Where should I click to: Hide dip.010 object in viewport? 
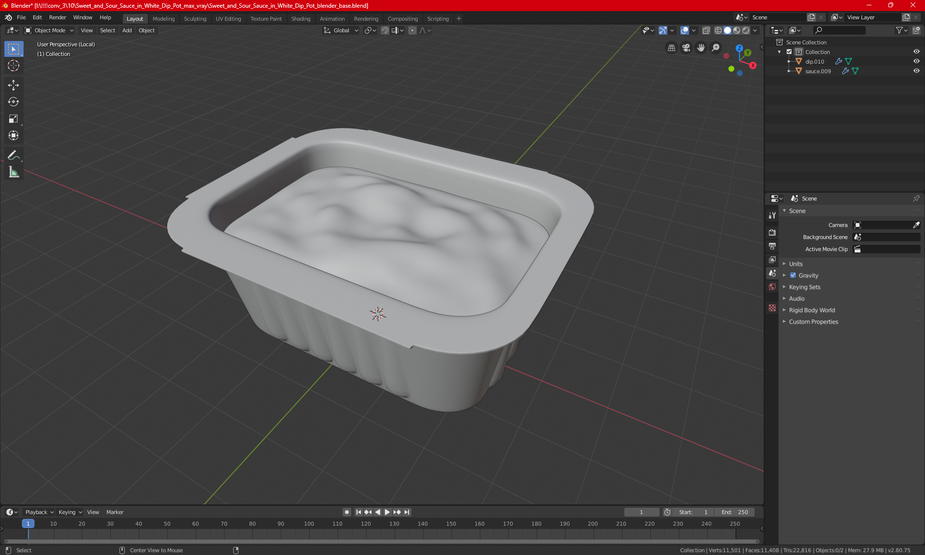click(x=916, y=61)
